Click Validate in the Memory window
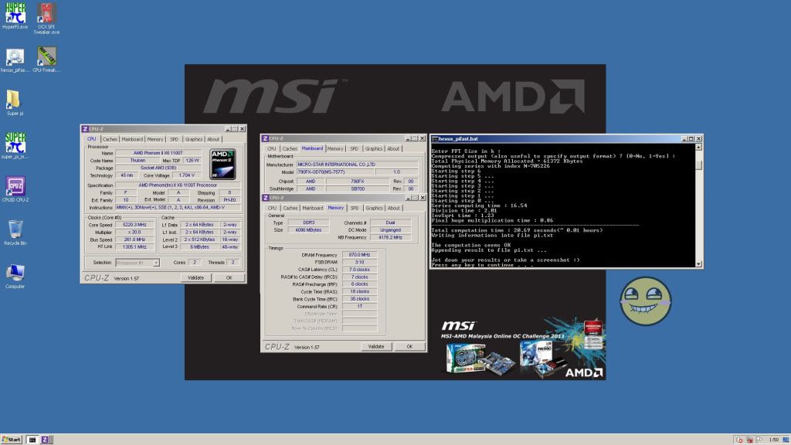 376,346
